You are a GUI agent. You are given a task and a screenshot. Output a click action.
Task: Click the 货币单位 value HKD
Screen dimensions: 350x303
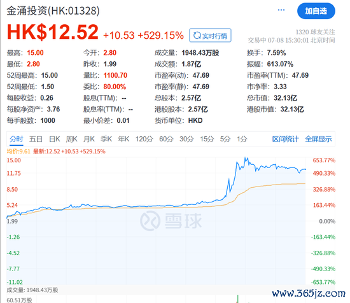coord(195,120)
